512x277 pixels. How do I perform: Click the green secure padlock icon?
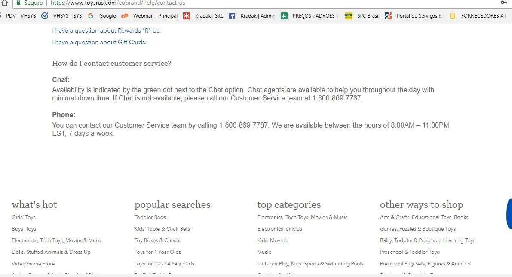click(x=18, y=3)
